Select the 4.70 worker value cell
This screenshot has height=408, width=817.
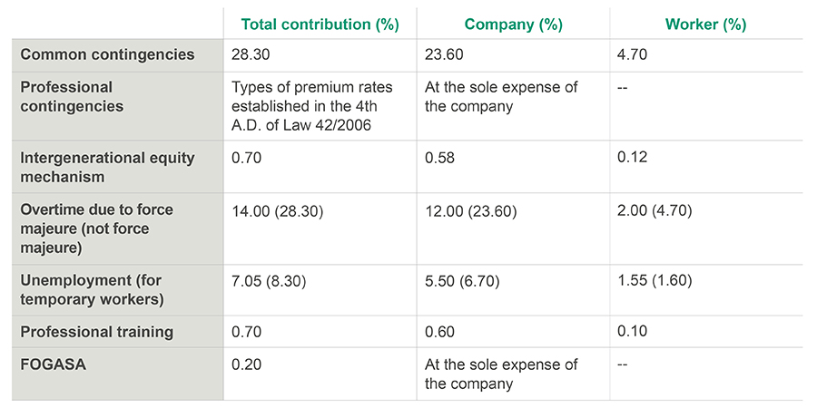(632, 54)
